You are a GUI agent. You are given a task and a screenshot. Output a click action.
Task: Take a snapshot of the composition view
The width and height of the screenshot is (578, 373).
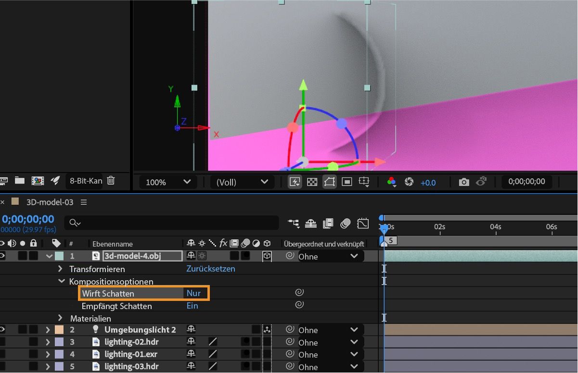tap(465, 181)
